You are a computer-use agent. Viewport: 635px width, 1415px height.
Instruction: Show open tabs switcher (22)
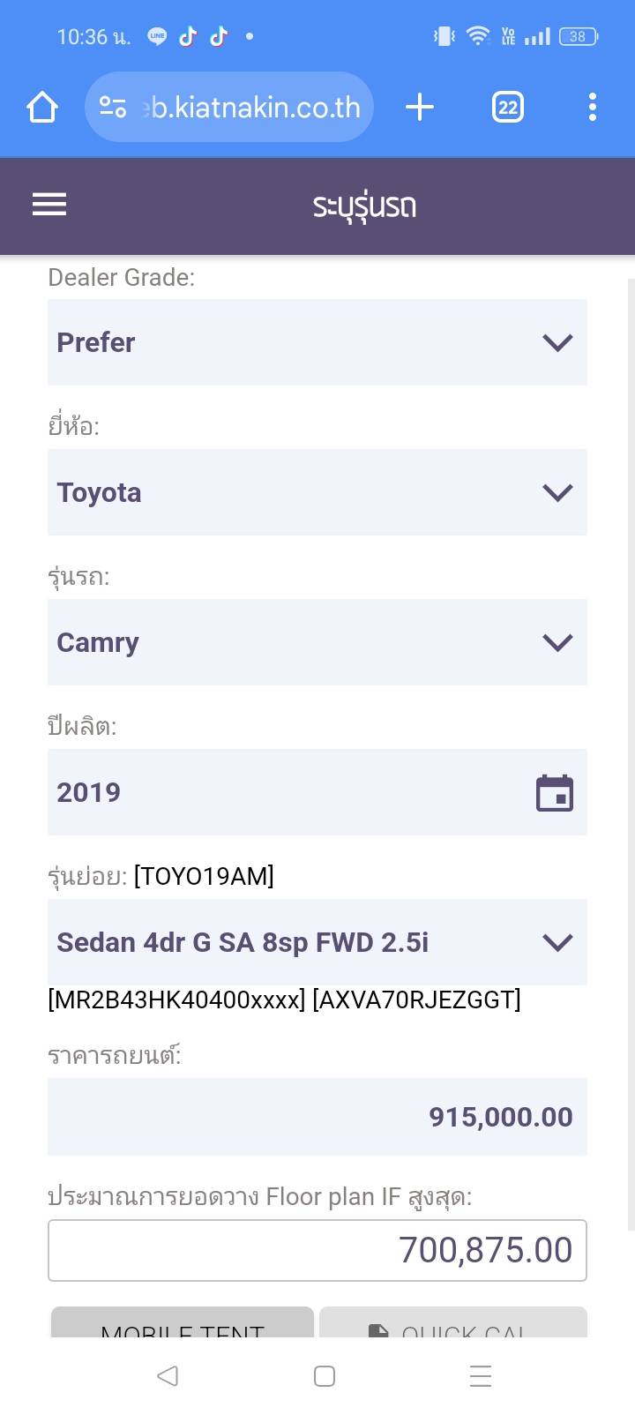click(507, 108)
